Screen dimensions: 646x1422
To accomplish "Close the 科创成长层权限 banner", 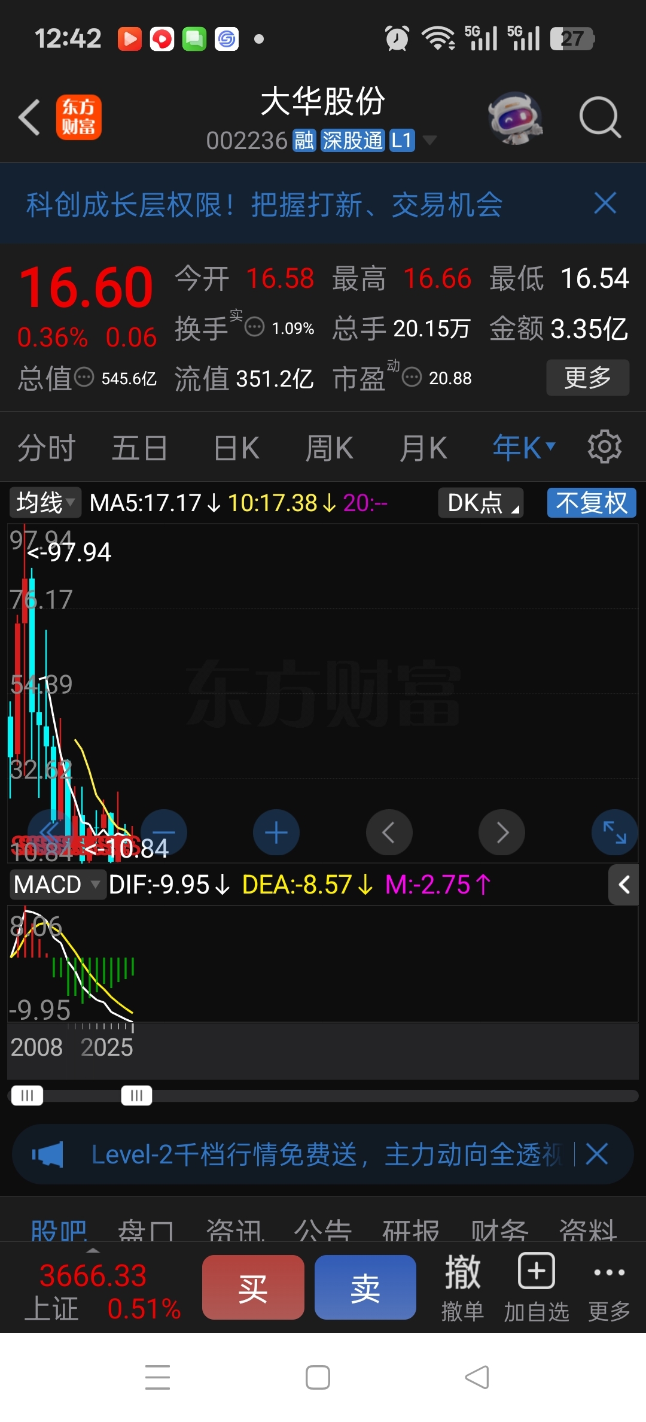I will (605, 203).
